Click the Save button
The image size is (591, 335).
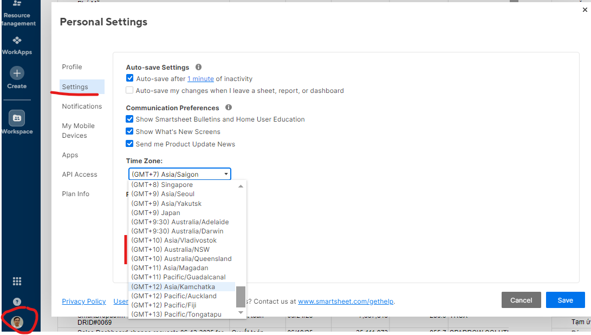point(566,300)
